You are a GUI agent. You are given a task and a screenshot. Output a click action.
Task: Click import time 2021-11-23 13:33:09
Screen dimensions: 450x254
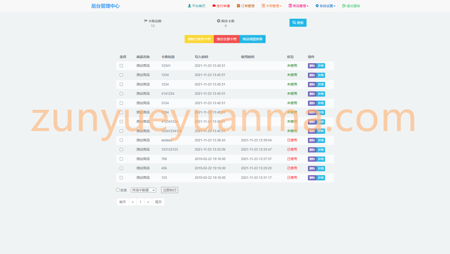click(x=210, y=150)
